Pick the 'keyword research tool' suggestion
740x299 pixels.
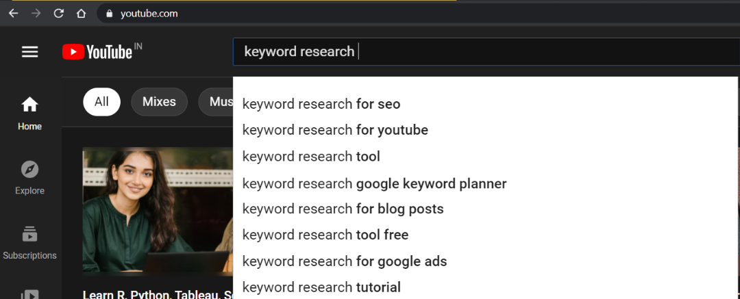[311, 157]
